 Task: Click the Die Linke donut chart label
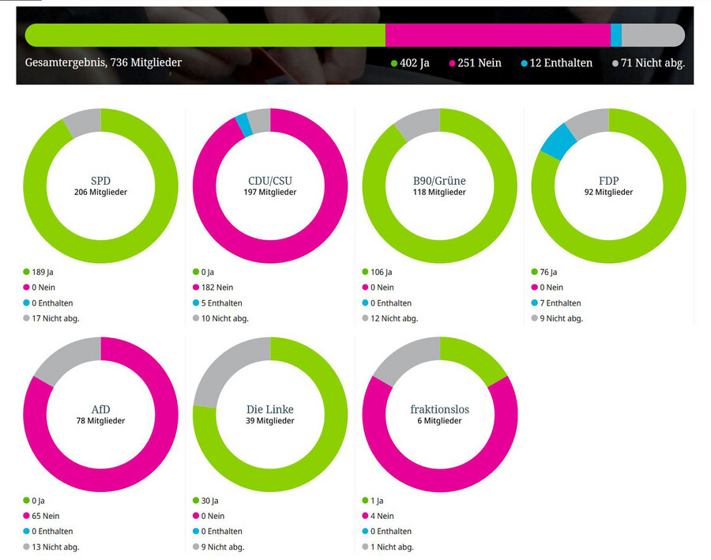coord(270,408)
